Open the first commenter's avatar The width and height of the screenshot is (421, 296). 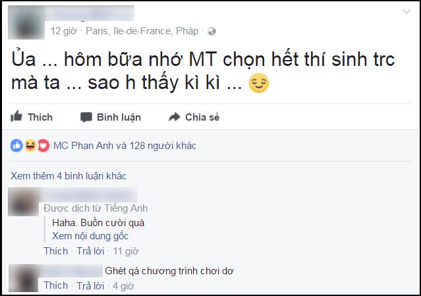pyautogui.click(x=22, y=202)
